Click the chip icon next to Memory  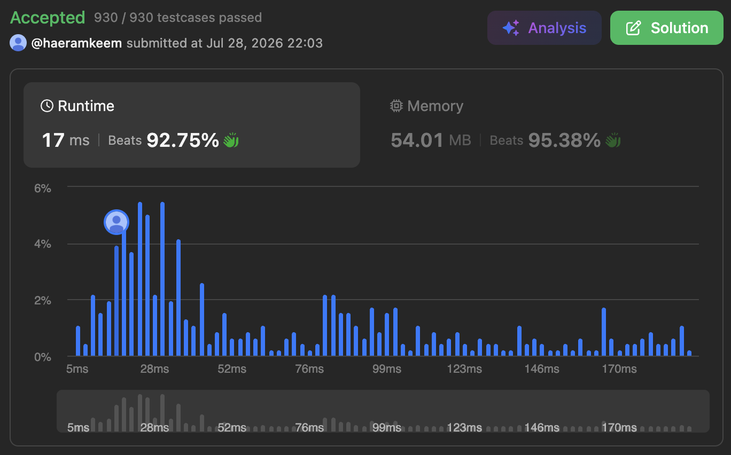click(x=396, y=106)
